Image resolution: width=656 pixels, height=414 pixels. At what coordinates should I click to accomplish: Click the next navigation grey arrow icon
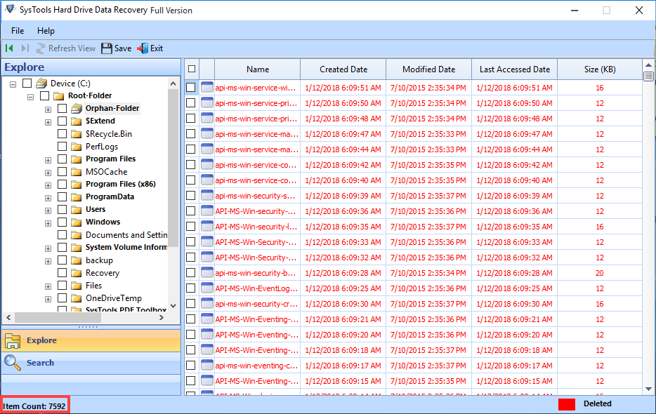click(x=25, y=48)
